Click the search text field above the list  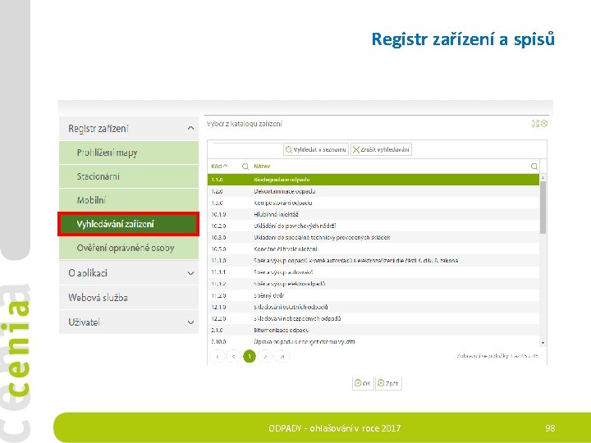246,149
